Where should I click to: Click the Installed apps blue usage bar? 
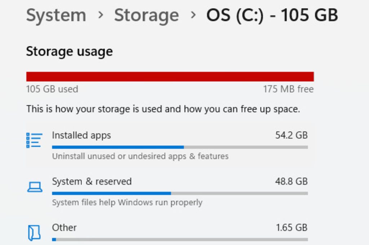click(180, 147)
